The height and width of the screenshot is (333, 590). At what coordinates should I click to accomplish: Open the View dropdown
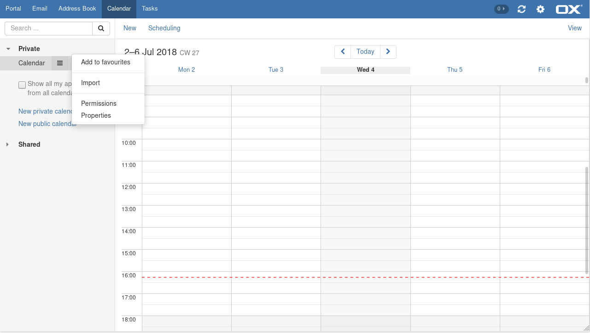[574, 28]
